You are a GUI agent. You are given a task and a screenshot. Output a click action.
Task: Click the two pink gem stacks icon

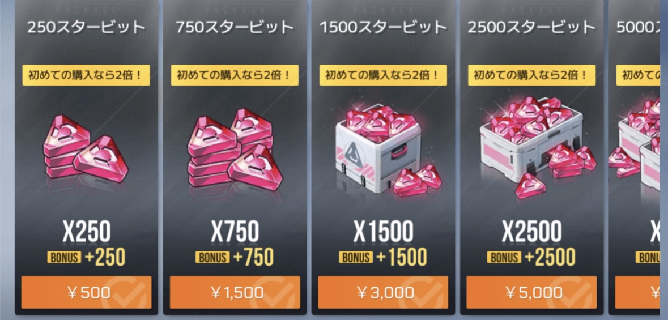click(x=86, y=149)
